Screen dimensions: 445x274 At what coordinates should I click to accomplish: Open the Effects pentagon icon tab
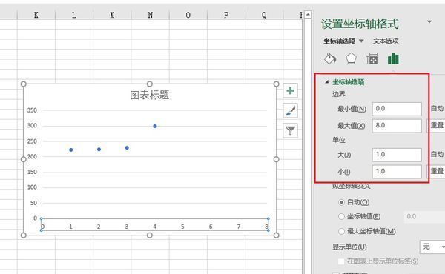click(351, 59)
